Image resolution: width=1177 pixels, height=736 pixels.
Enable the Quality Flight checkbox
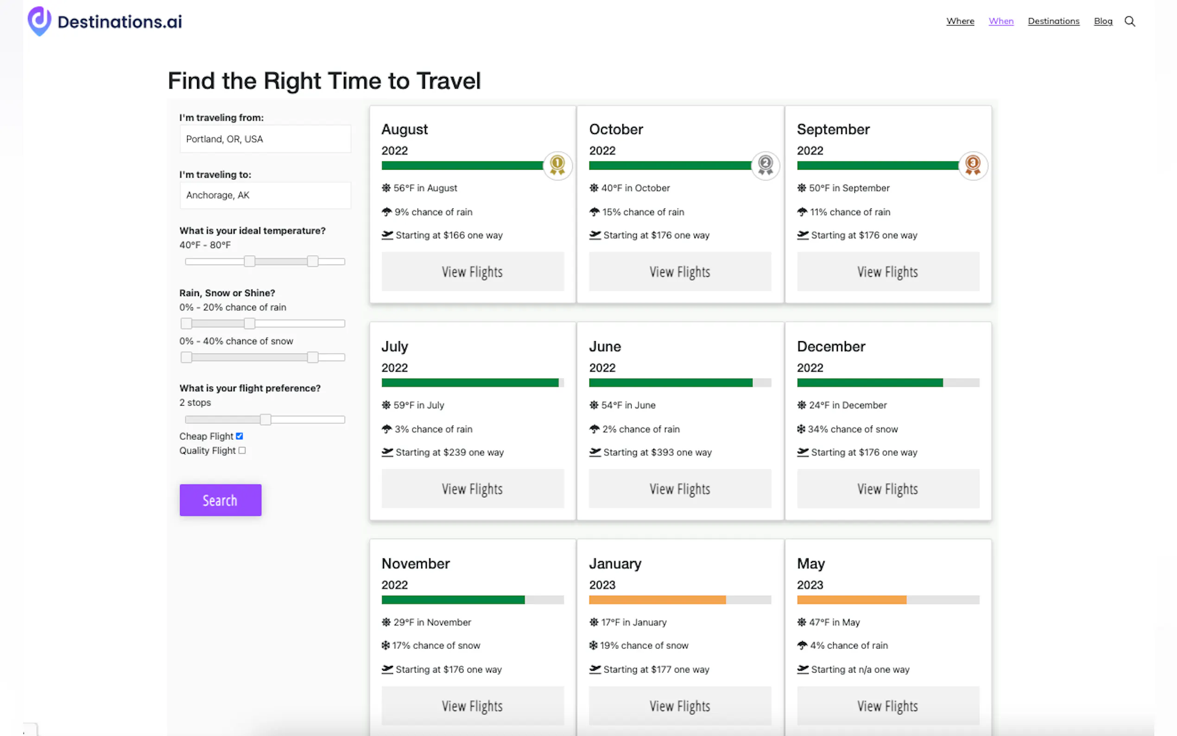(242, 450)
